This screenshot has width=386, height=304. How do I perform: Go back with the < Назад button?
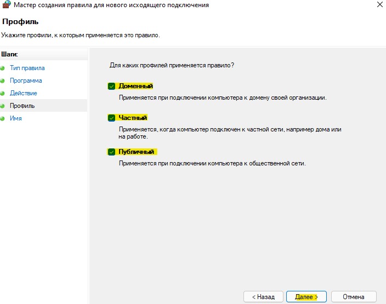point(263,297)
